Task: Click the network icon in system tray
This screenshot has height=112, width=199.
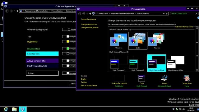Action: 180,109
